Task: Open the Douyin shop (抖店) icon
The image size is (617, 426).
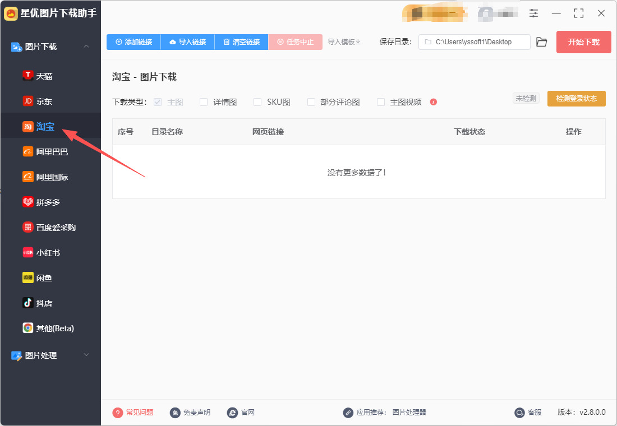Action: 28,303
